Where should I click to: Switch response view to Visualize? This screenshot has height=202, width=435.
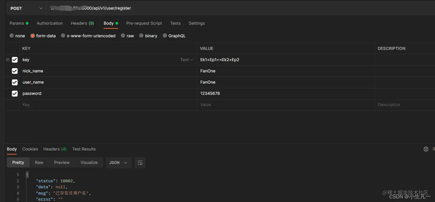(x=89, y=163)
